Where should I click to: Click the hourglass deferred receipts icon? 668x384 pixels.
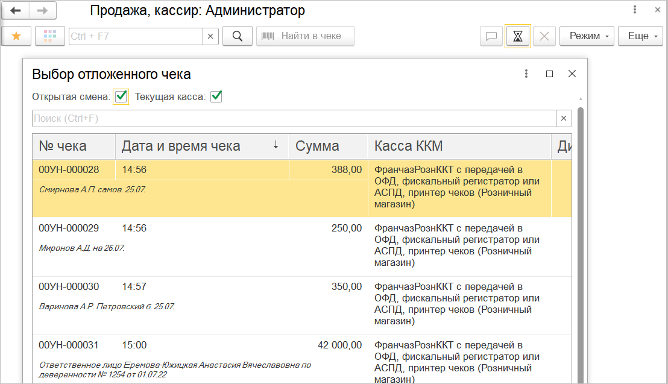(x=517, y=36)
